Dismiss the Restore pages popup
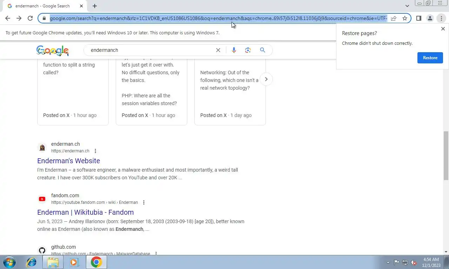Viewport: 449px width, 269px height. [x=443, y=29]
